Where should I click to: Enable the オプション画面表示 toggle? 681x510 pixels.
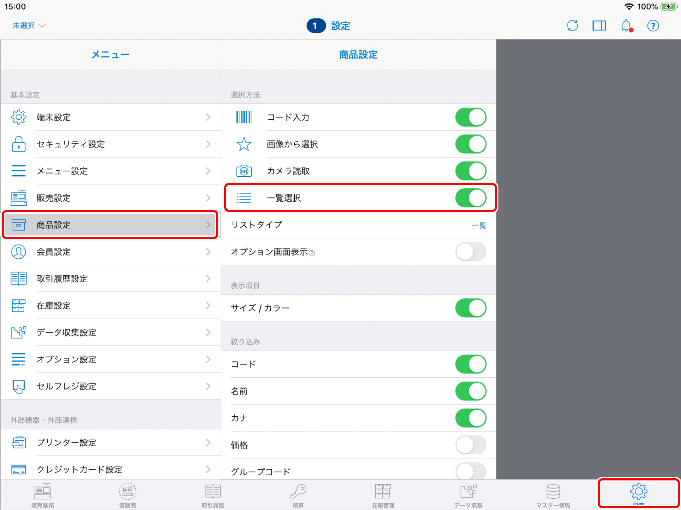tap(471, 252)
